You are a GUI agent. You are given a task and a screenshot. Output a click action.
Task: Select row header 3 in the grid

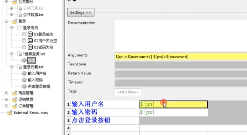pos(68,121)
